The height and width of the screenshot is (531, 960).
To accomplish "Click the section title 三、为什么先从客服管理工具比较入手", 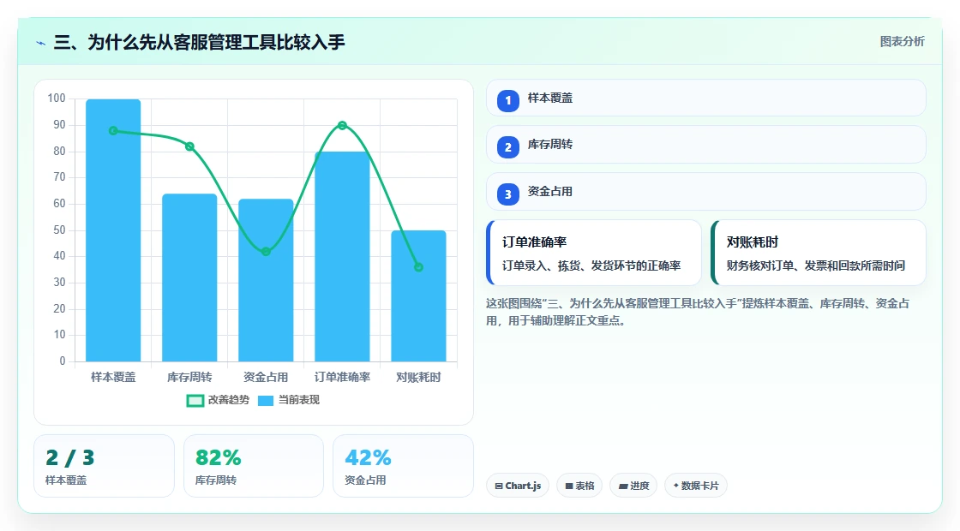I will click(x=199, y=42).
